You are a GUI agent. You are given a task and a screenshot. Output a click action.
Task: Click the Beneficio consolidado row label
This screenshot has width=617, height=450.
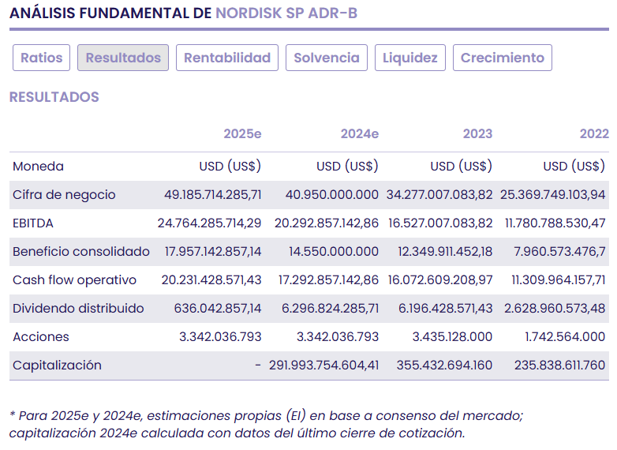click(x=81, y=252)
